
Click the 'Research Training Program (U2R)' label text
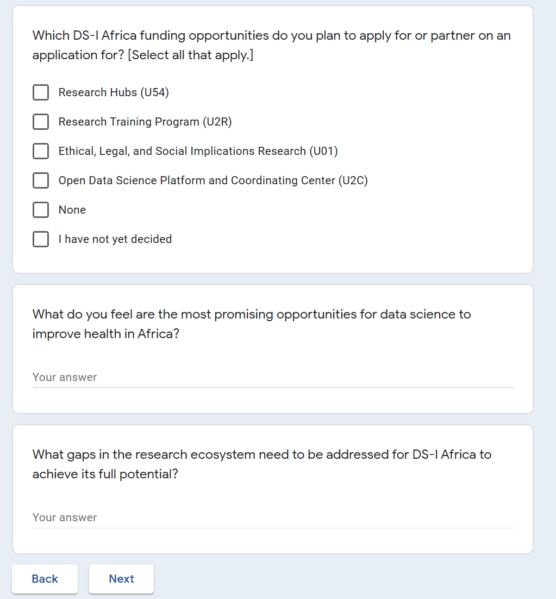tap(145, 122)
